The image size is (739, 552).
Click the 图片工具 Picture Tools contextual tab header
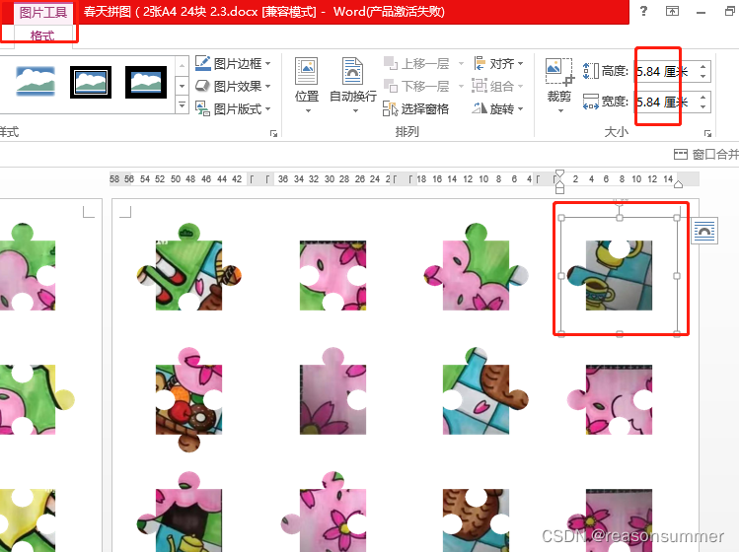coord(42,13)
